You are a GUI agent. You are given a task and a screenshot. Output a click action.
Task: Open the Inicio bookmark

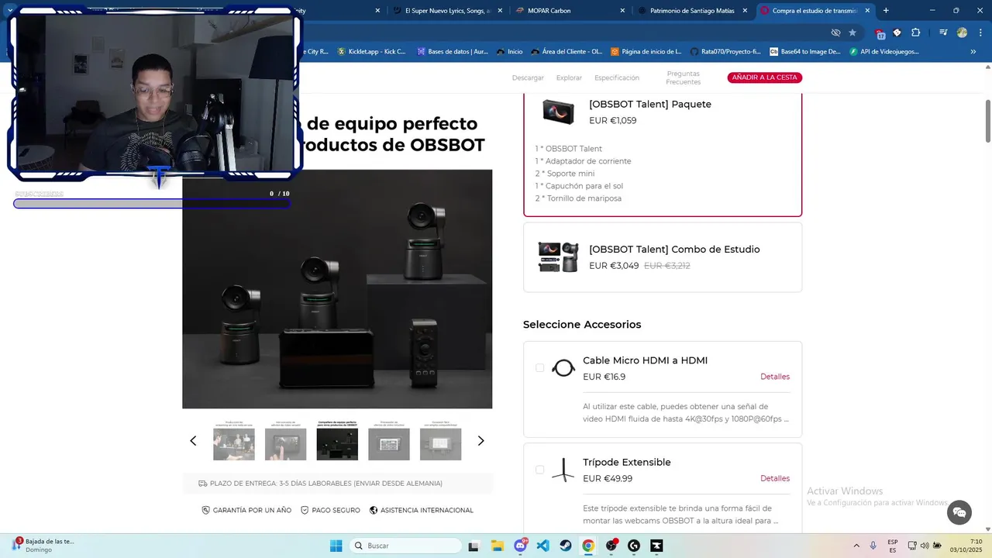click(510, 52)
